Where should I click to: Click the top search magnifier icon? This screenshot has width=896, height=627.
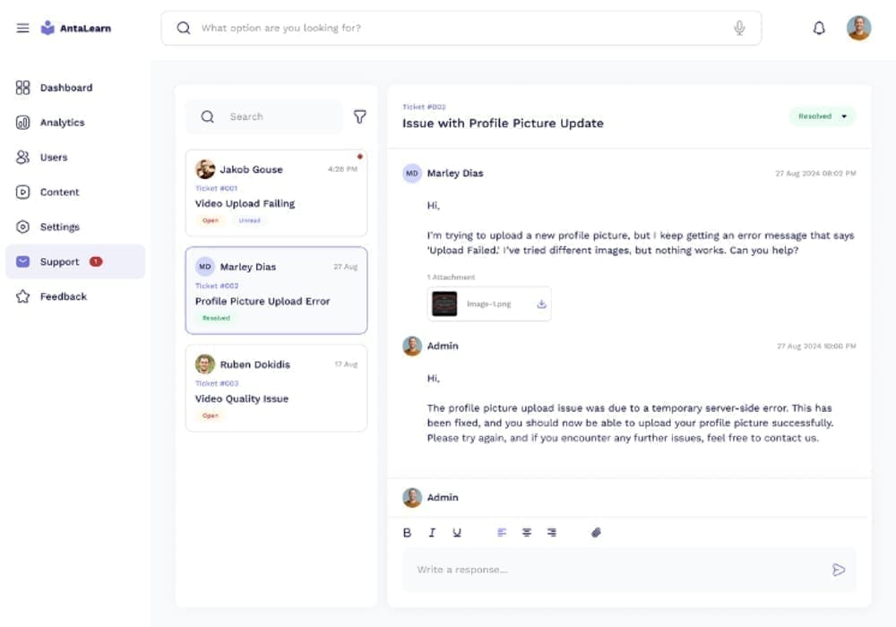pos(184,28)
